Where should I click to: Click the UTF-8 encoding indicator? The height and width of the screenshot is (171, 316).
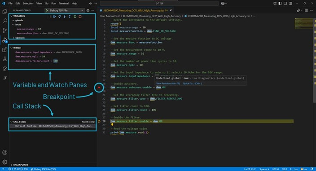click(x=276, y=169)
